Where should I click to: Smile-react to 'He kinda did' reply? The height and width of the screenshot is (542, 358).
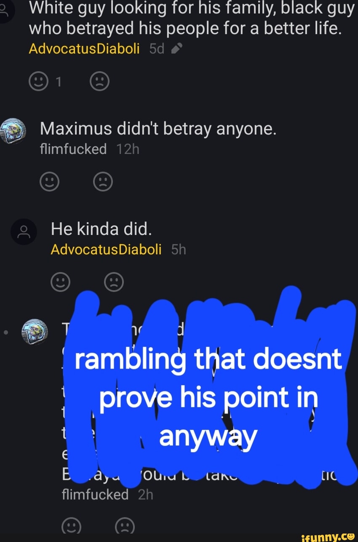pos(60,282)
